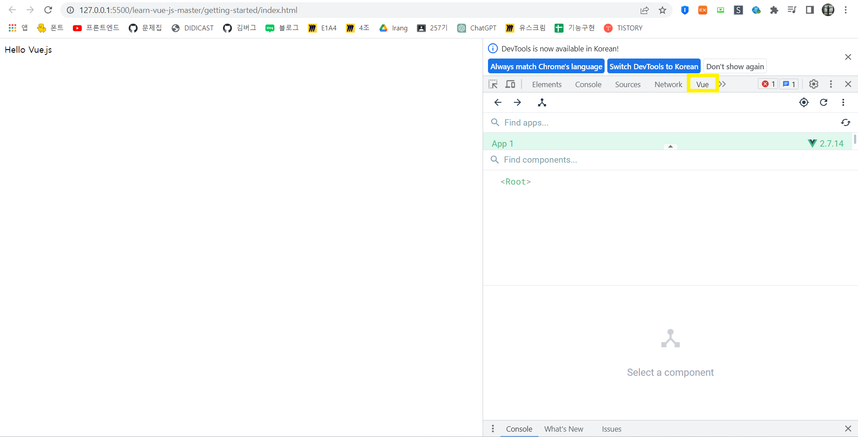Viewport: 858px width, 437px height.
Task: Dismiss the DevTools language notice
Action: pyautogui.click(x=848, y=57)
